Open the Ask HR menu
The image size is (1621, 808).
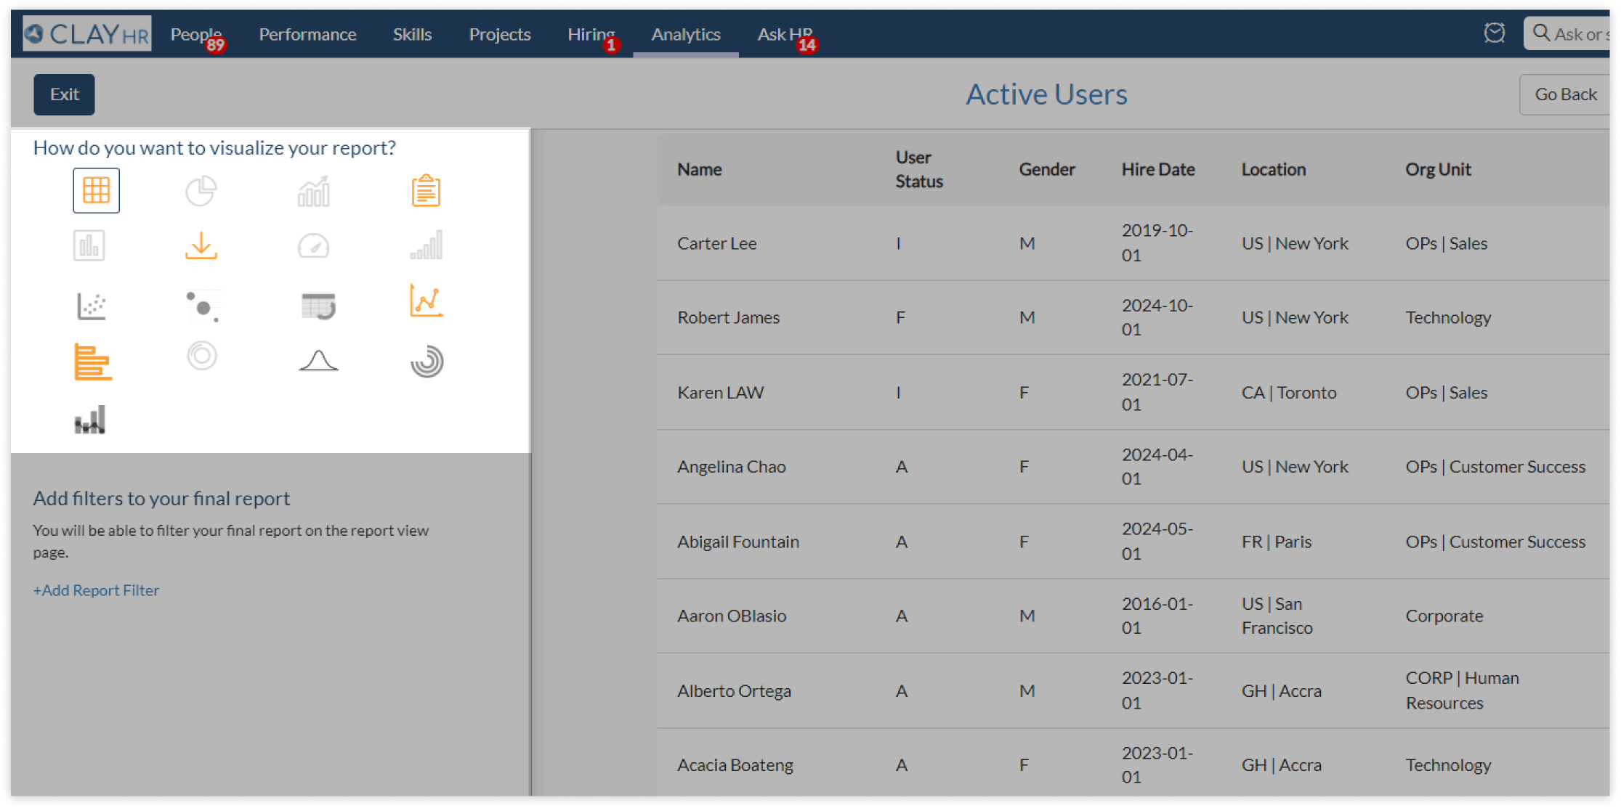785,34
